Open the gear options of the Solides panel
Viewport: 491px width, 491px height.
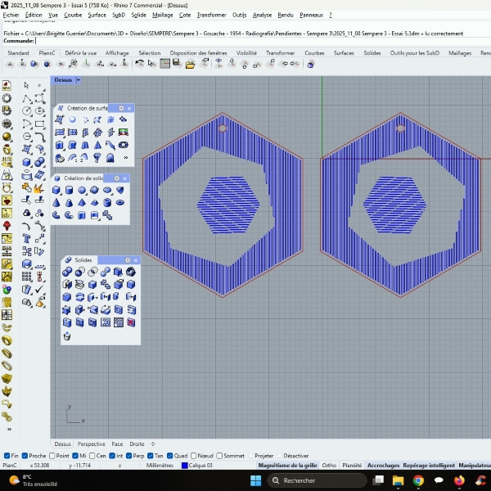[x=127, y=259]
